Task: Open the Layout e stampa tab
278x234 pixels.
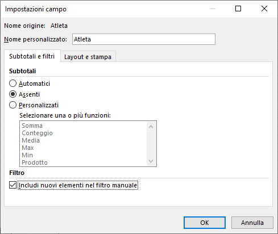Action: 88,57
